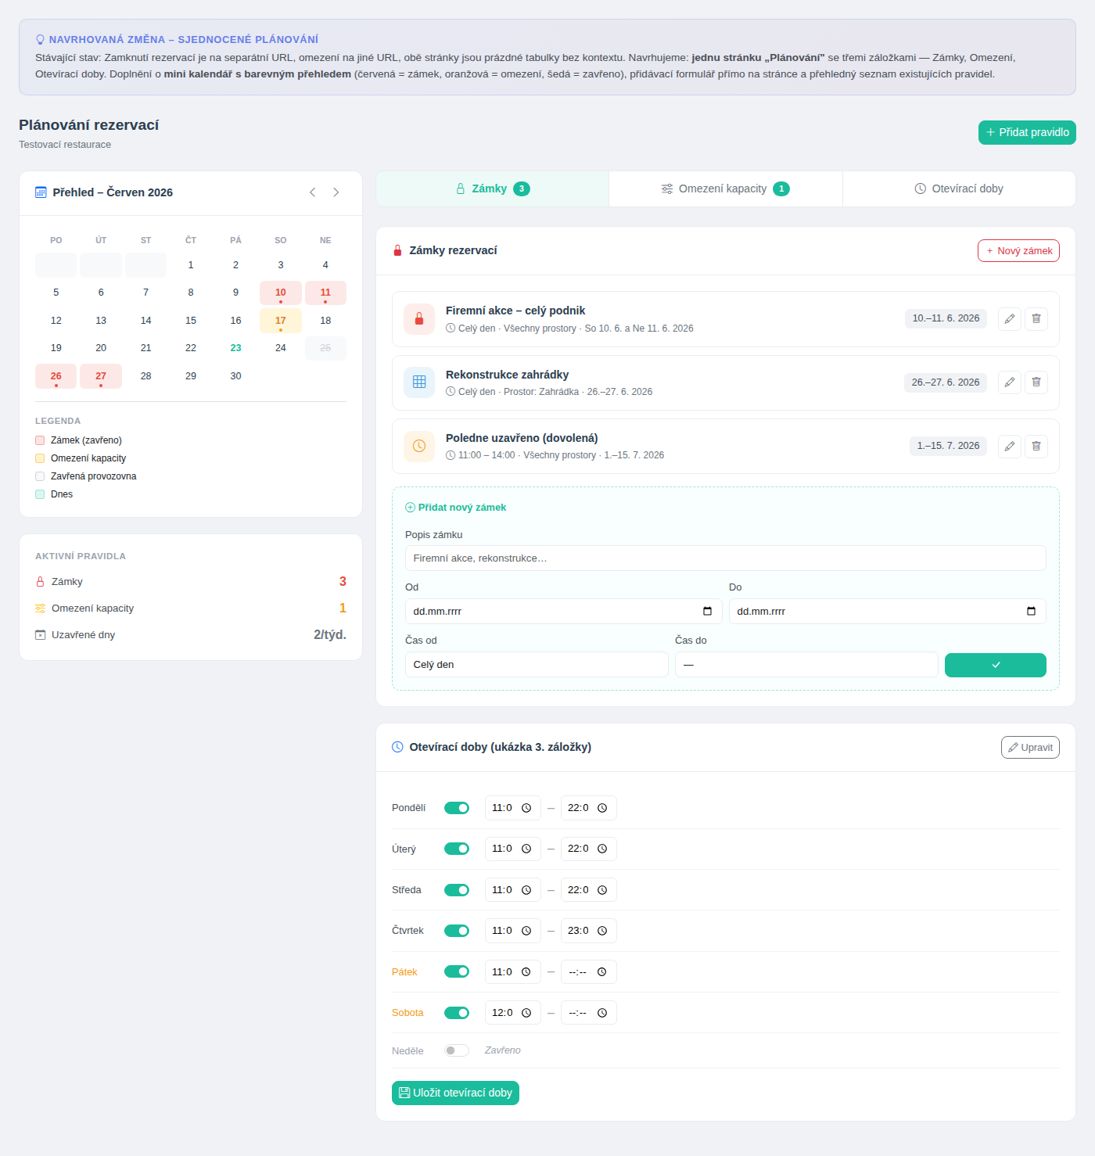The width and height of the screenshot is (1095, 1156).
Task: Delete the Rekonstrukce zahrádky lock via trash icon
Action: (1036, 382)
